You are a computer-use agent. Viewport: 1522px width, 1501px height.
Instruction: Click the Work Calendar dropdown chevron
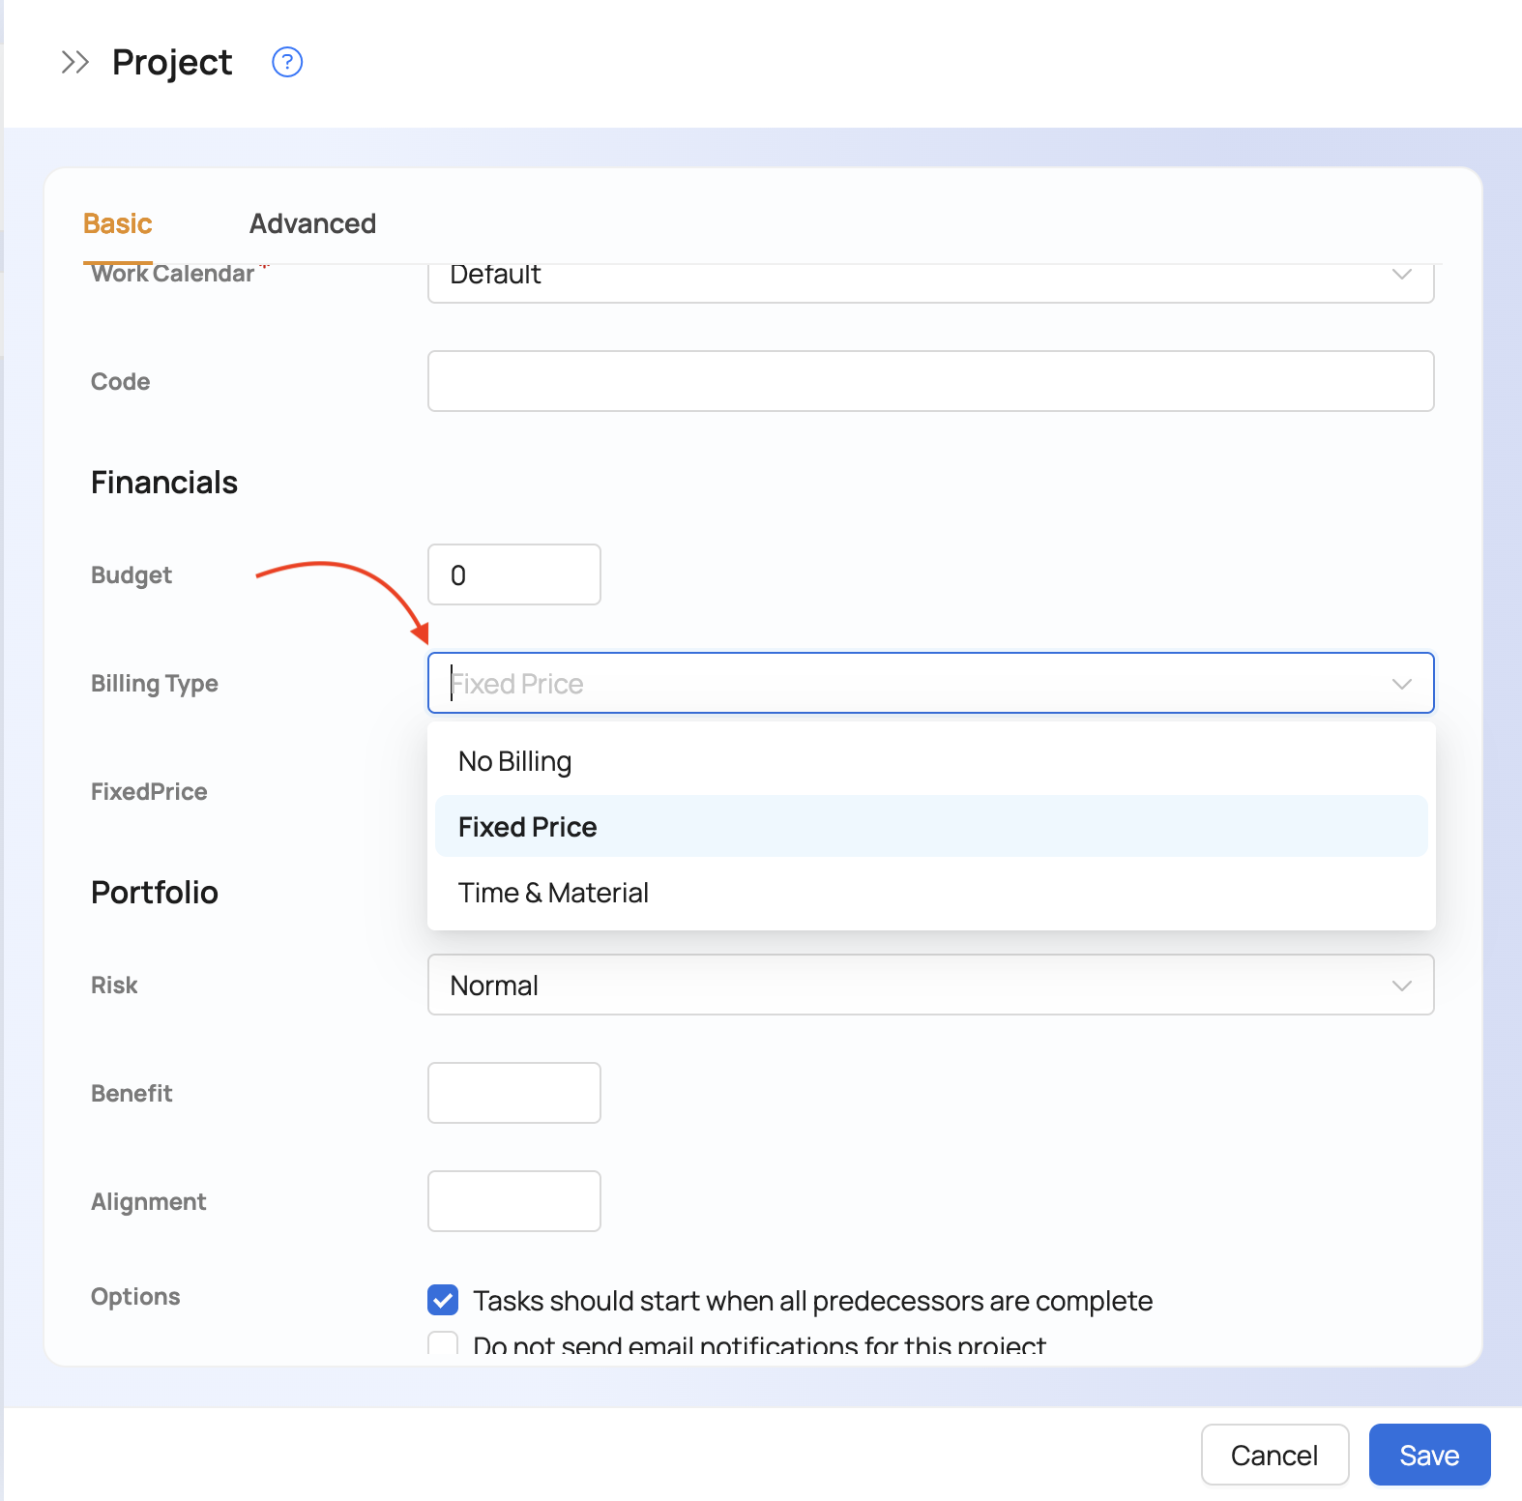(x=1401, y=276)
